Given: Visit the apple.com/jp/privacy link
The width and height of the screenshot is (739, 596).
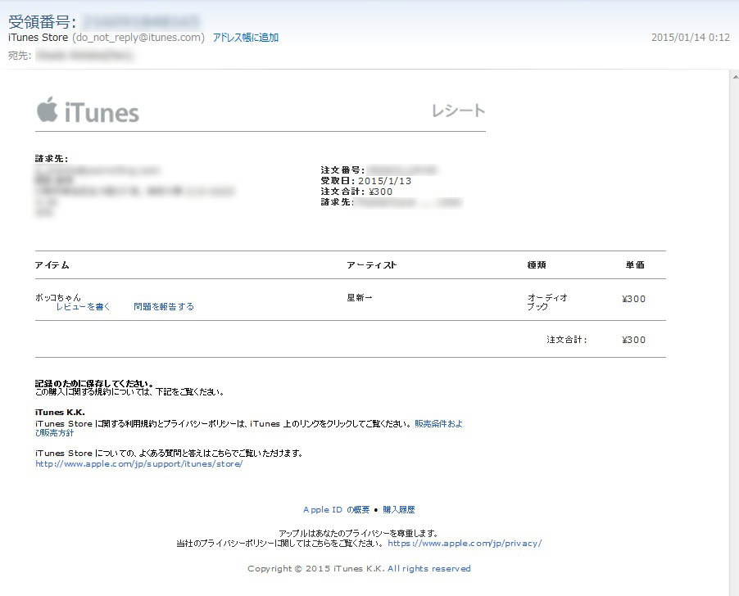Looking at the screenshot, I should pos(465,544).
